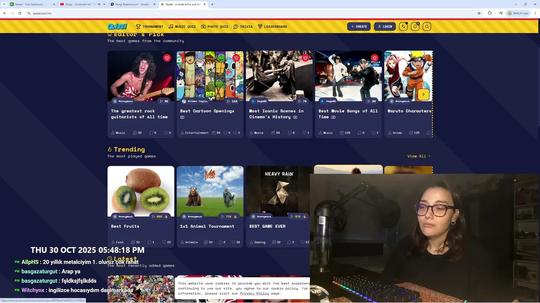Click Movie category on Iconic Scenes card
The width and height of the screenshot is (540, 303).
(x=256, y=133)
